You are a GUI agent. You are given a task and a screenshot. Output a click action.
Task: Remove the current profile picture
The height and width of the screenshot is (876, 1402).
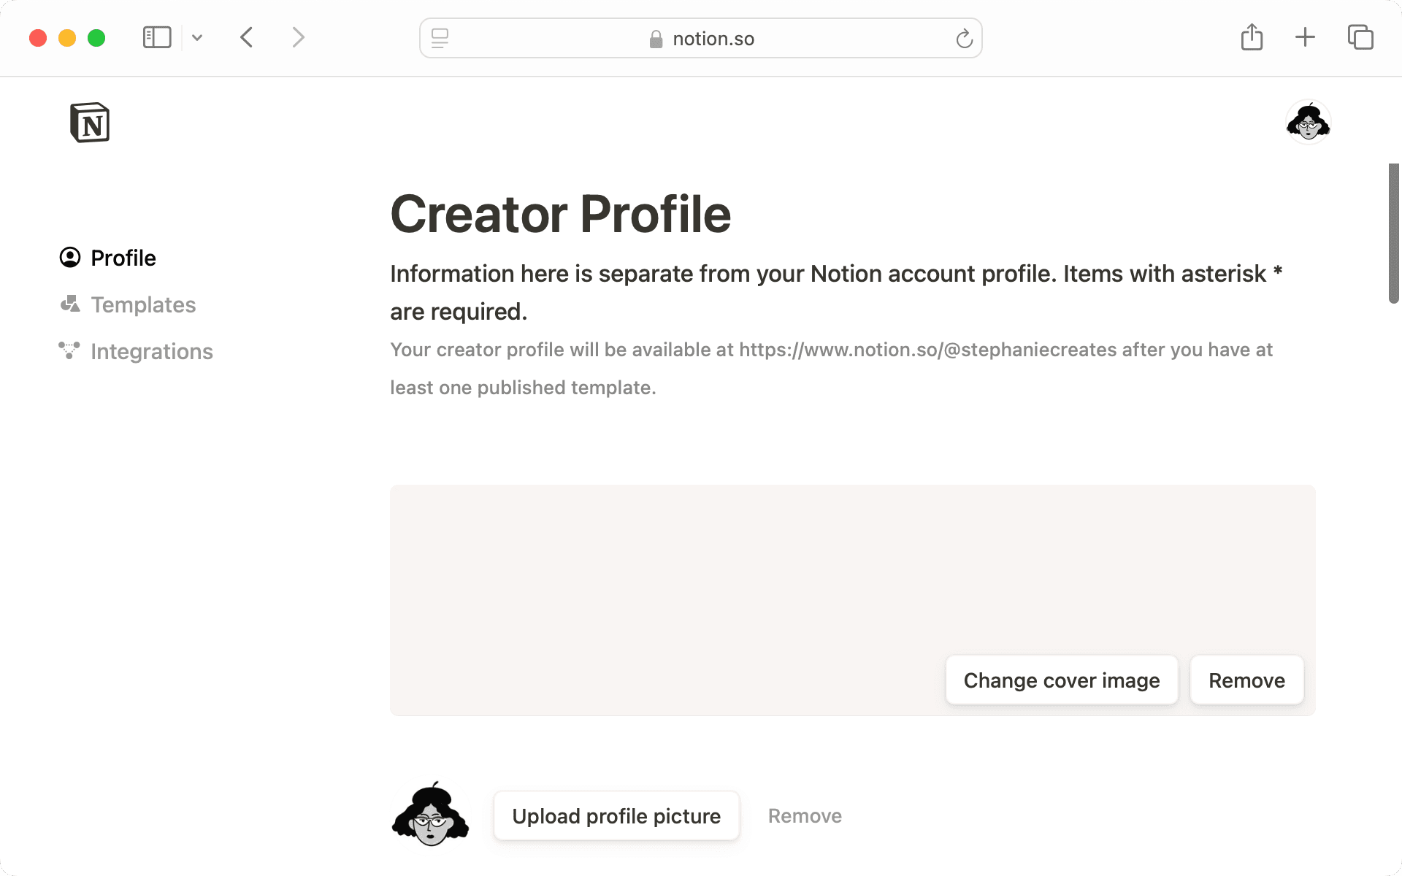[x=804, y=815]
